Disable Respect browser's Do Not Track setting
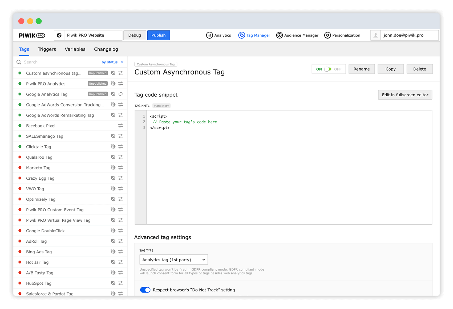 145,290
